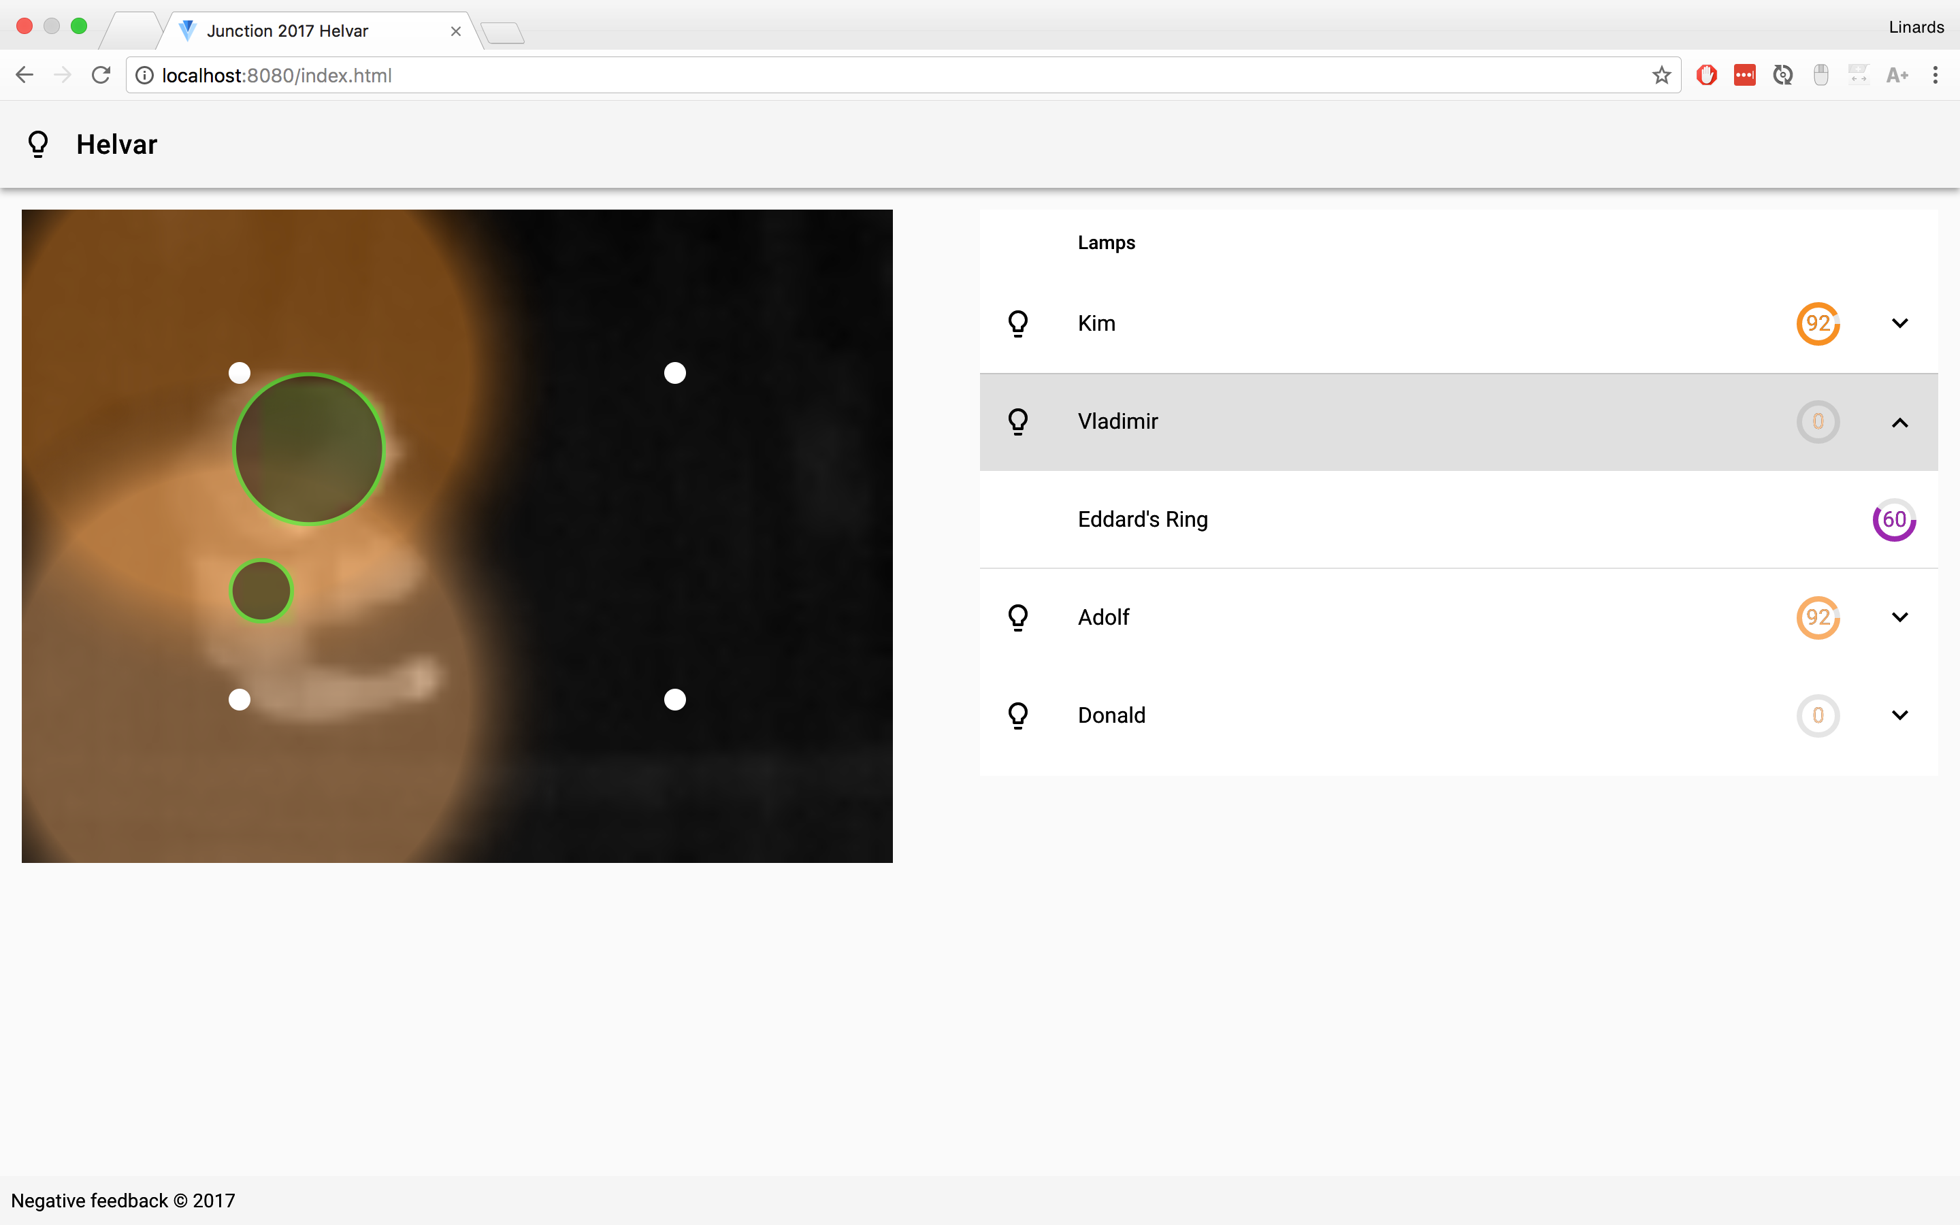Expand the Donald lamp chevron
Viewport: 1960px width, 1225px height.
1899,715
